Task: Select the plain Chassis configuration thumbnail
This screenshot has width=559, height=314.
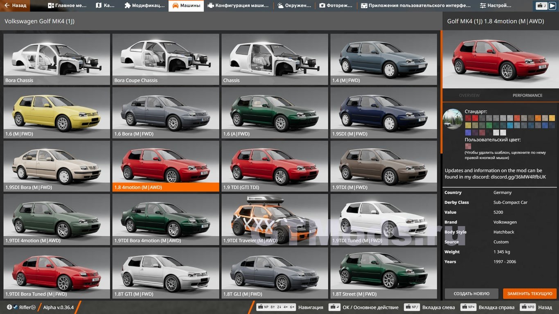Action: tap(275, 59)
